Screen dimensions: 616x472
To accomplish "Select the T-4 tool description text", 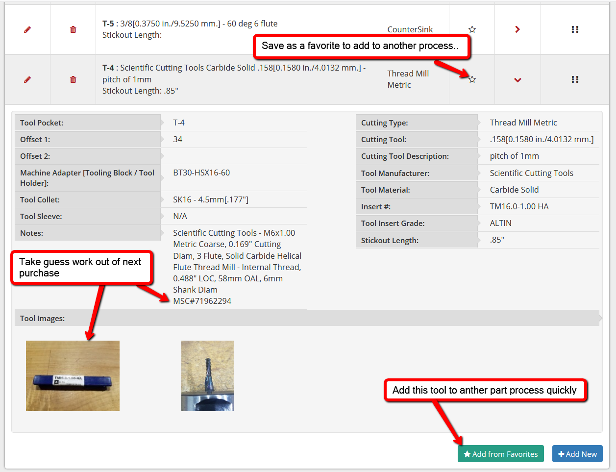I will point(234,79).
